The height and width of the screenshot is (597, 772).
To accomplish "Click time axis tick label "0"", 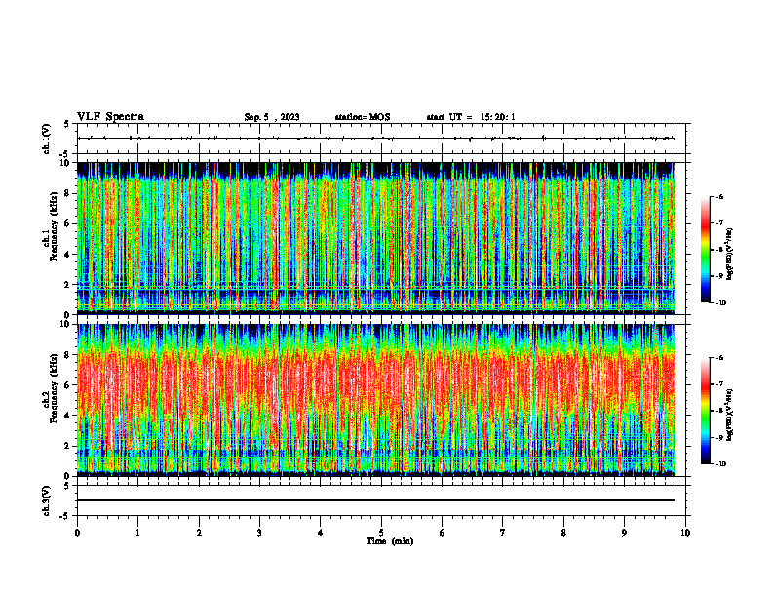I will pyautogui.click(x=77, y=533).
